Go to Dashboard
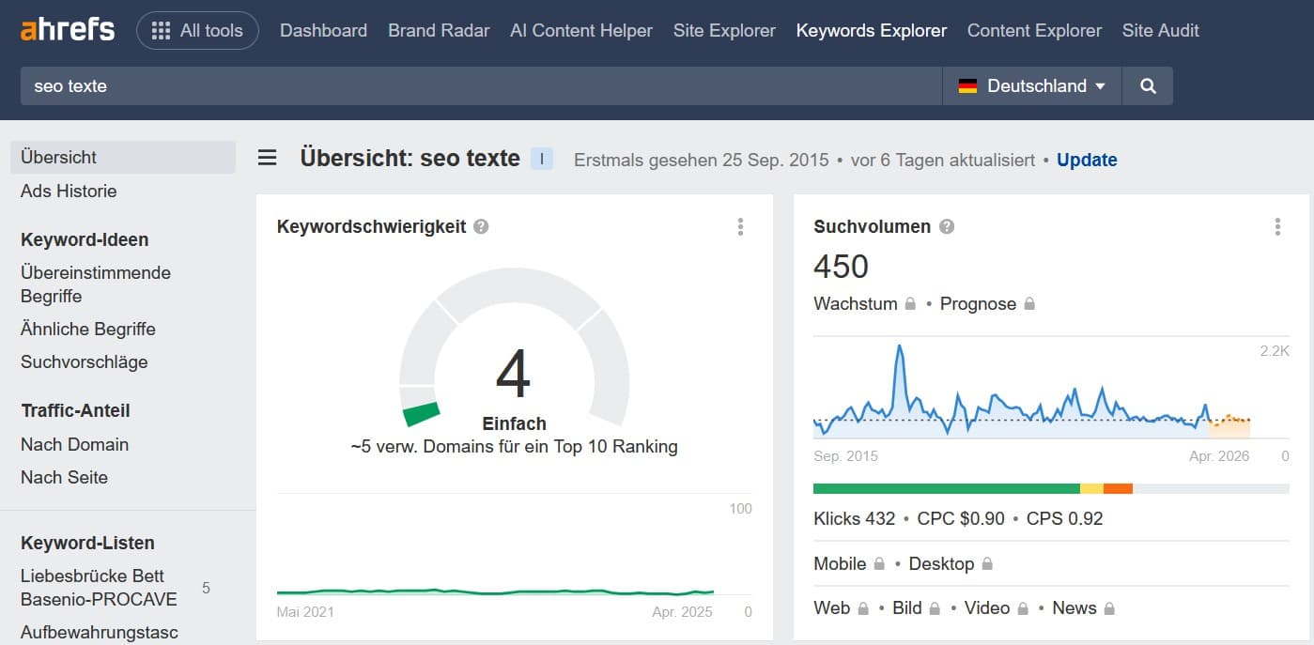 (323, 30)
